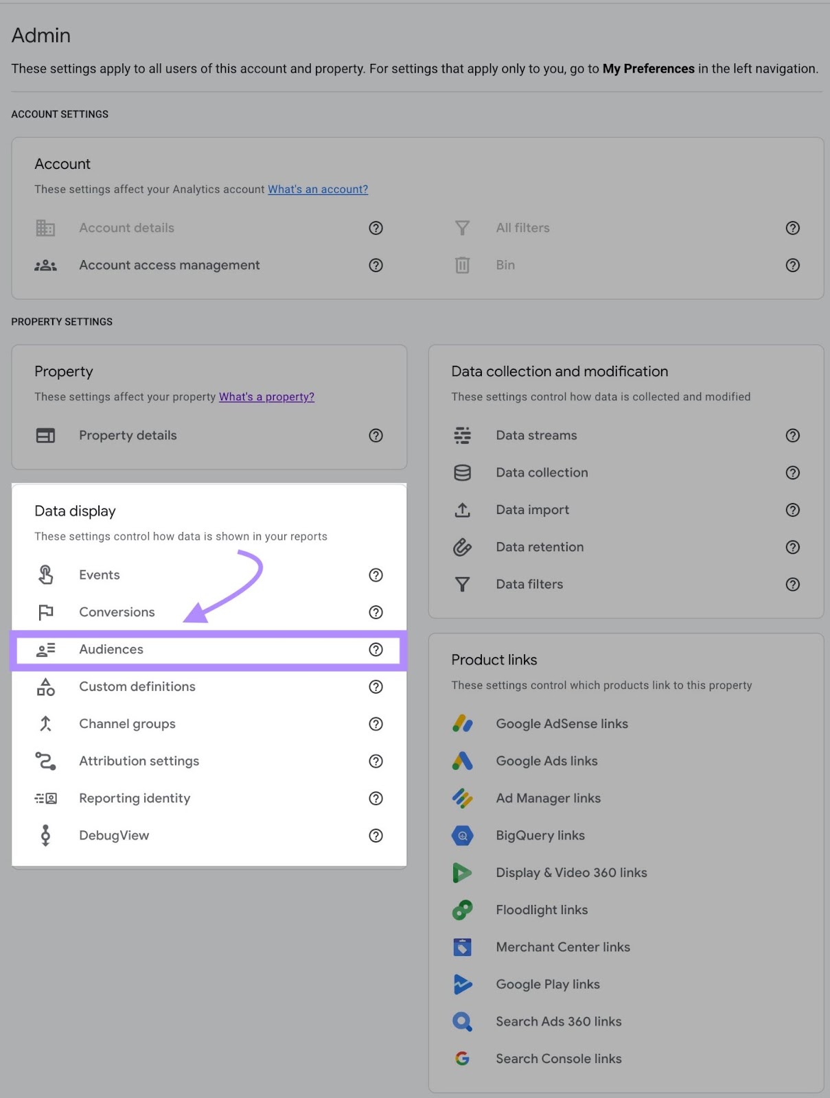Open BigQuery links text
The width and height of the screenshot is (830, 1098).
540,835
